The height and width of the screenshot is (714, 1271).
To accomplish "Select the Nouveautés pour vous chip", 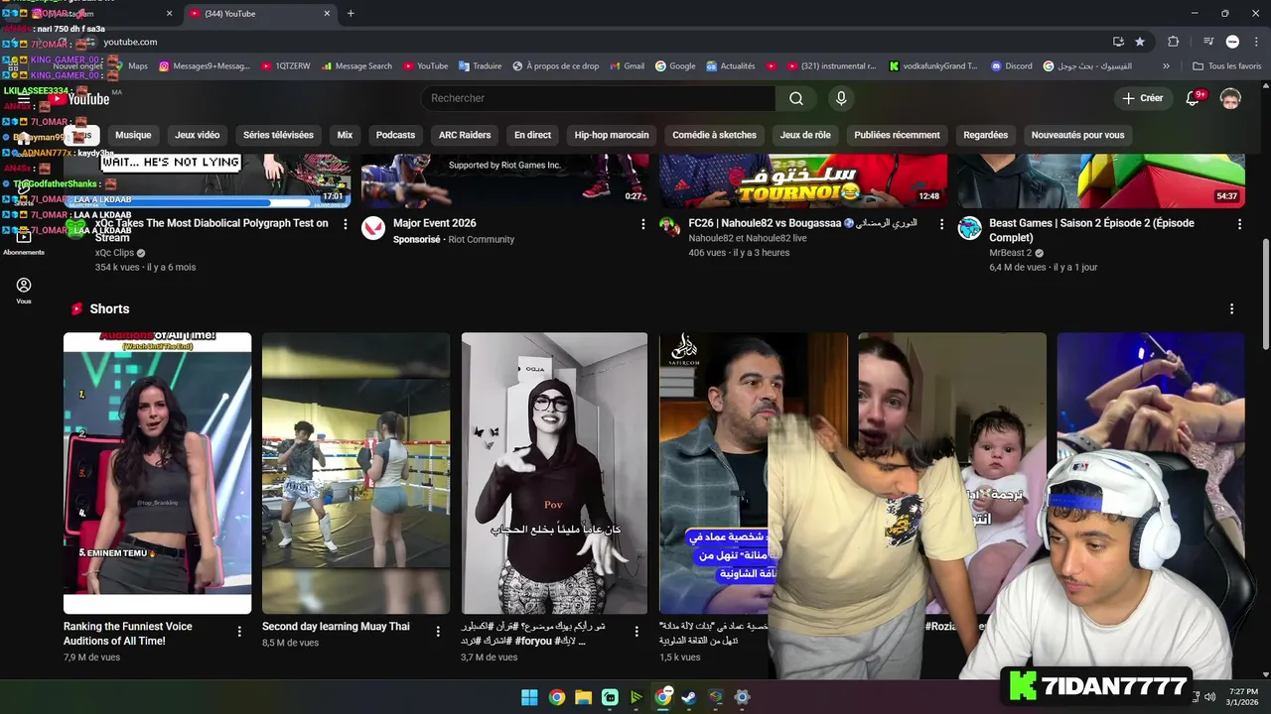I will coord(1077,135).
